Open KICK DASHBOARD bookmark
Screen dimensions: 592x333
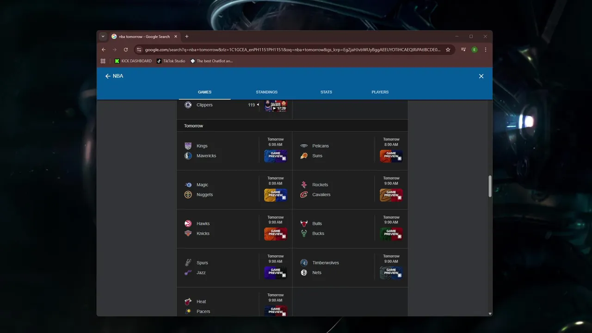(133, 61)
